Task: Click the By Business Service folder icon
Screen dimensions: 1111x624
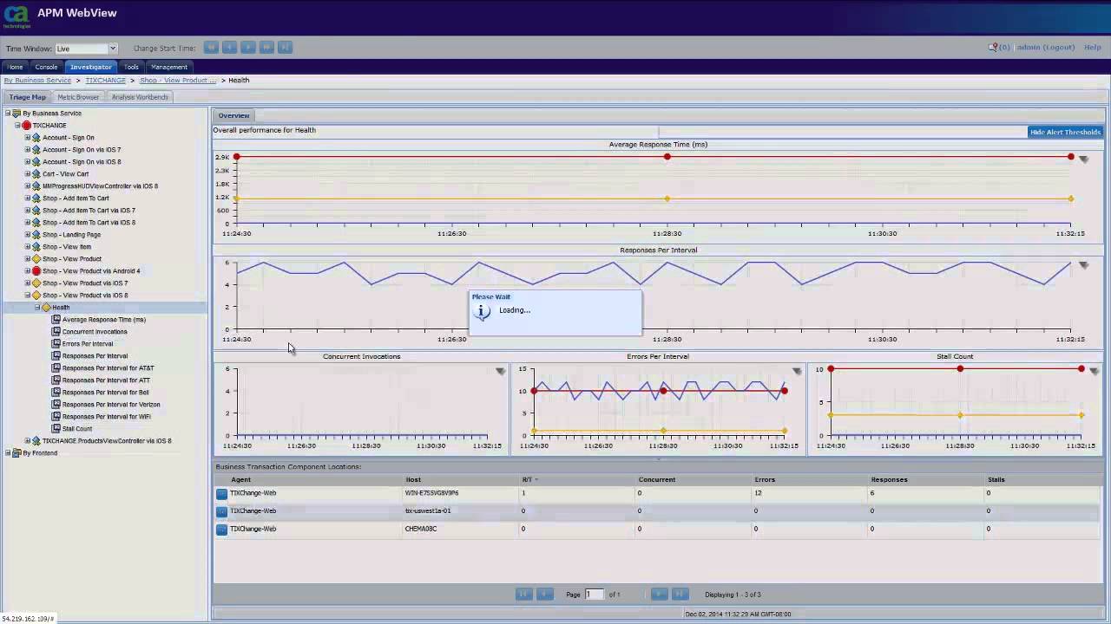Action: pos(16,114)
